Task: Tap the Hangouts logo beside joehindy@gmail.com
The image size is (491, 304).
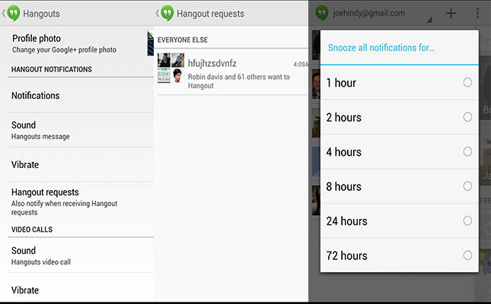Action: pyautogui.click(x=322, y=13)
